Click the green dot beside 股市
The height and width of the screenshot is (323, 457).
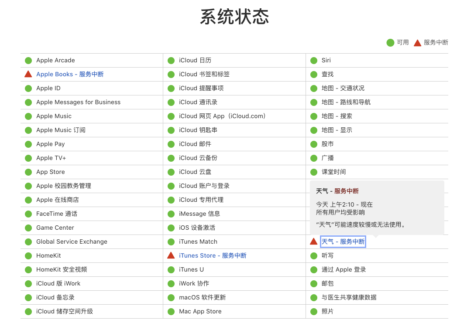(314, 144)
